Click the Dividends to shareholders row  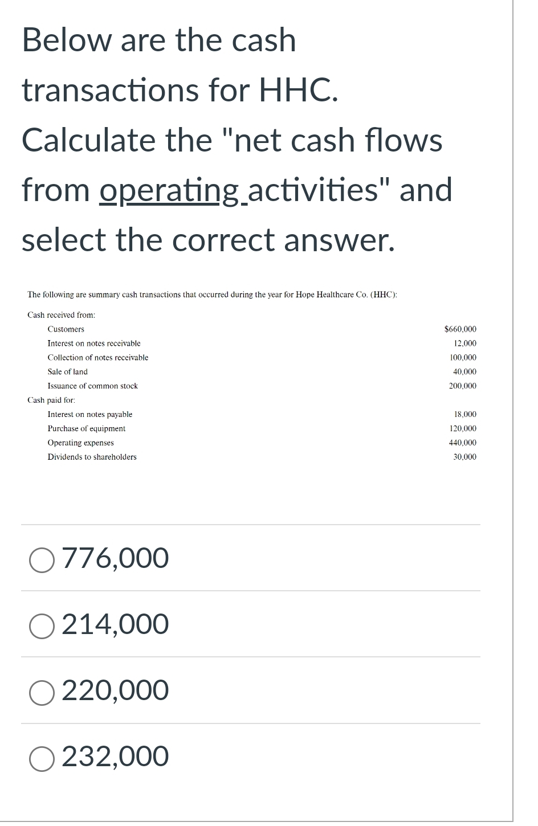pyautogui.click(x=92, y=457)
